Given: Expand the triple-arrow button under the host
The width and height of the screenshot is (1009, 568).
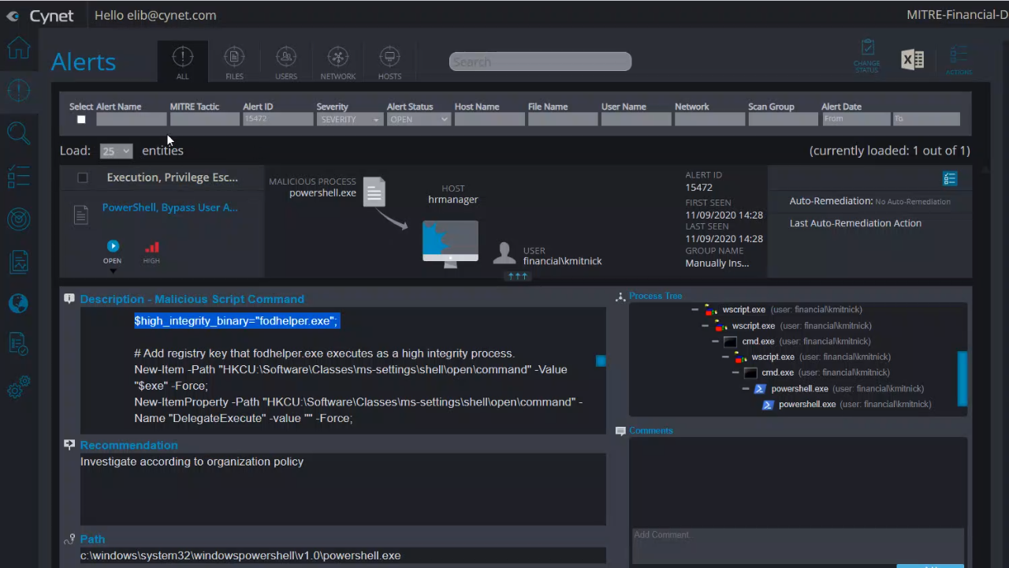Looking at the screenshot, I should point(517,276).
